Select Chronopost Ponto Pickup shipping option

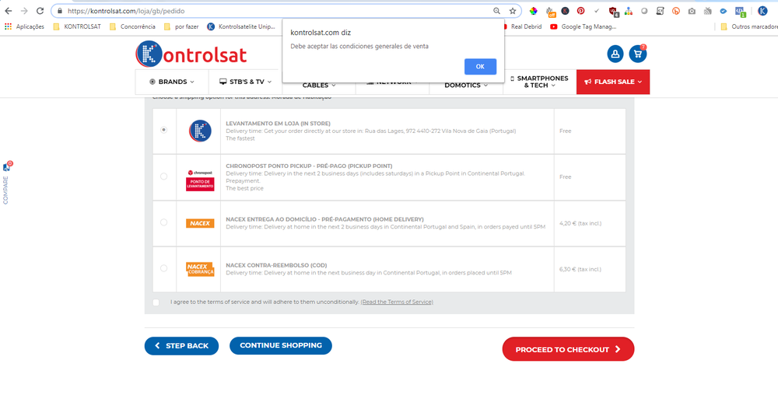163,177
